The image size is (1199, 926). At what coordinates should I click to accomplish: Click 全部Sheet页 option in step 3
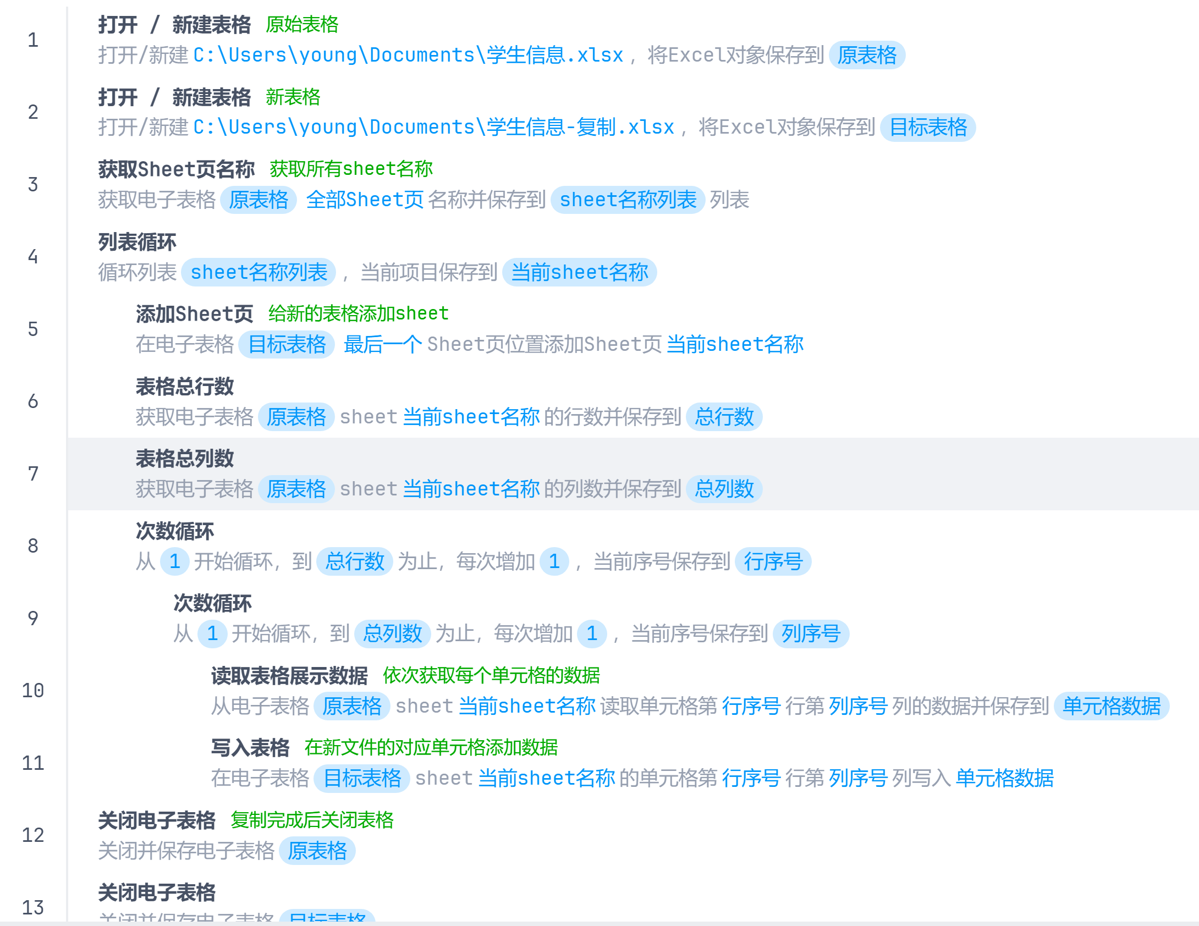click(364, 200)
